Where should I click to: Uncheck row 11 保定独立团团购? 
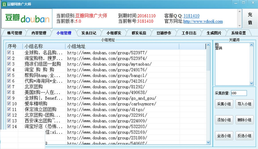click(x=9, y=109)
